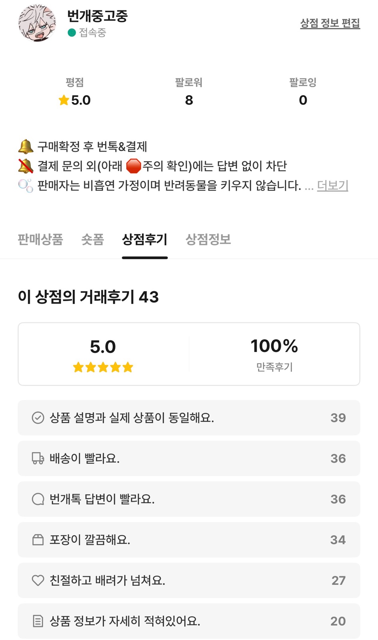Click the five-star rating row in review summary
378x640 pixels.
[103, 367]
